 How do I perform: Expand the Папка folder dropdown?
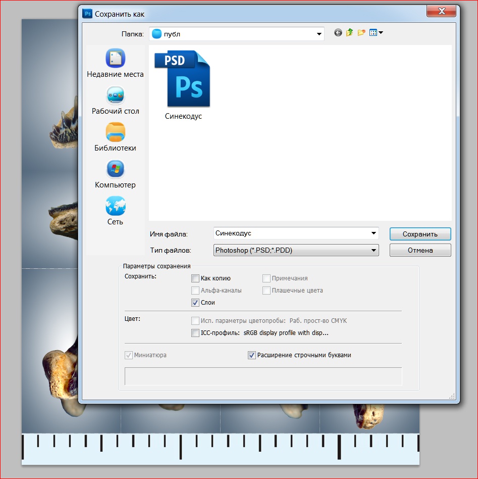(x=319, y=34)
